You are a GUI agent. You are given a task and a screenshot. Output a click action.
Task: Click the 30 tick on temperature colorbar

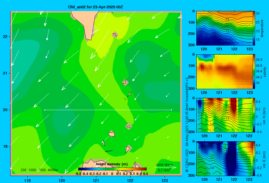pyautogui.click(x=258, y=13)
